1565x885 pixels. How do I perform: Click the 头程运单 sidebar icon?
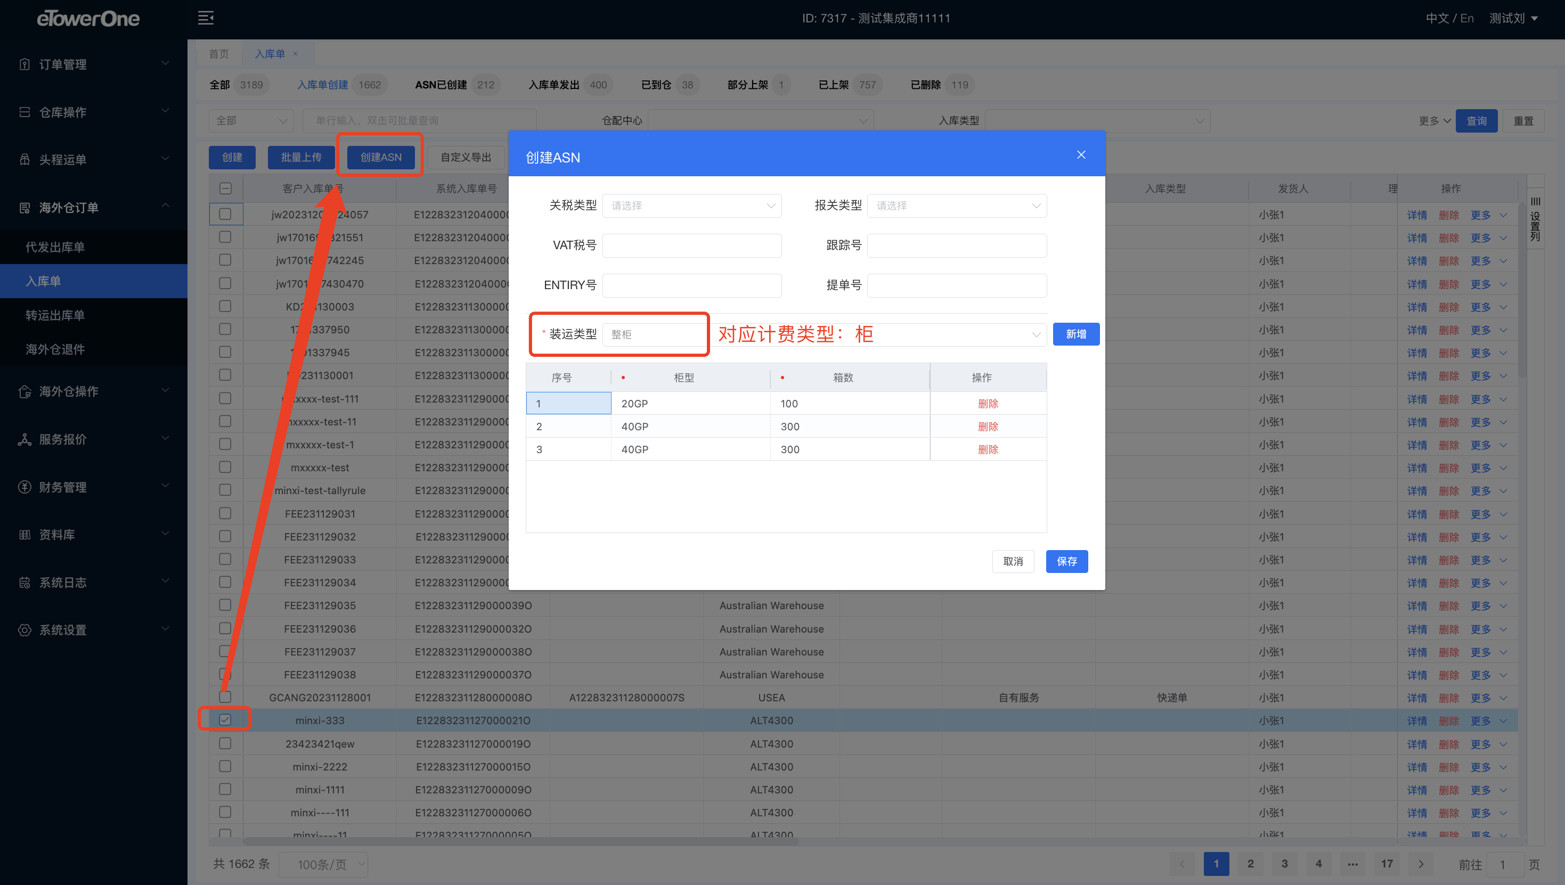(x=25, y=160)
